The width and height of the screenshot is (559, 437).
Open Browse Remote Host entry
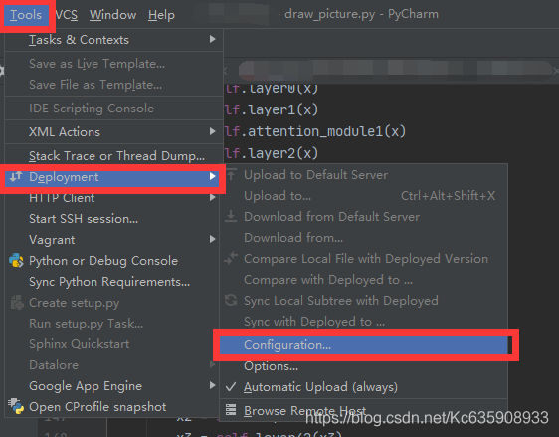tap(364, 410)
